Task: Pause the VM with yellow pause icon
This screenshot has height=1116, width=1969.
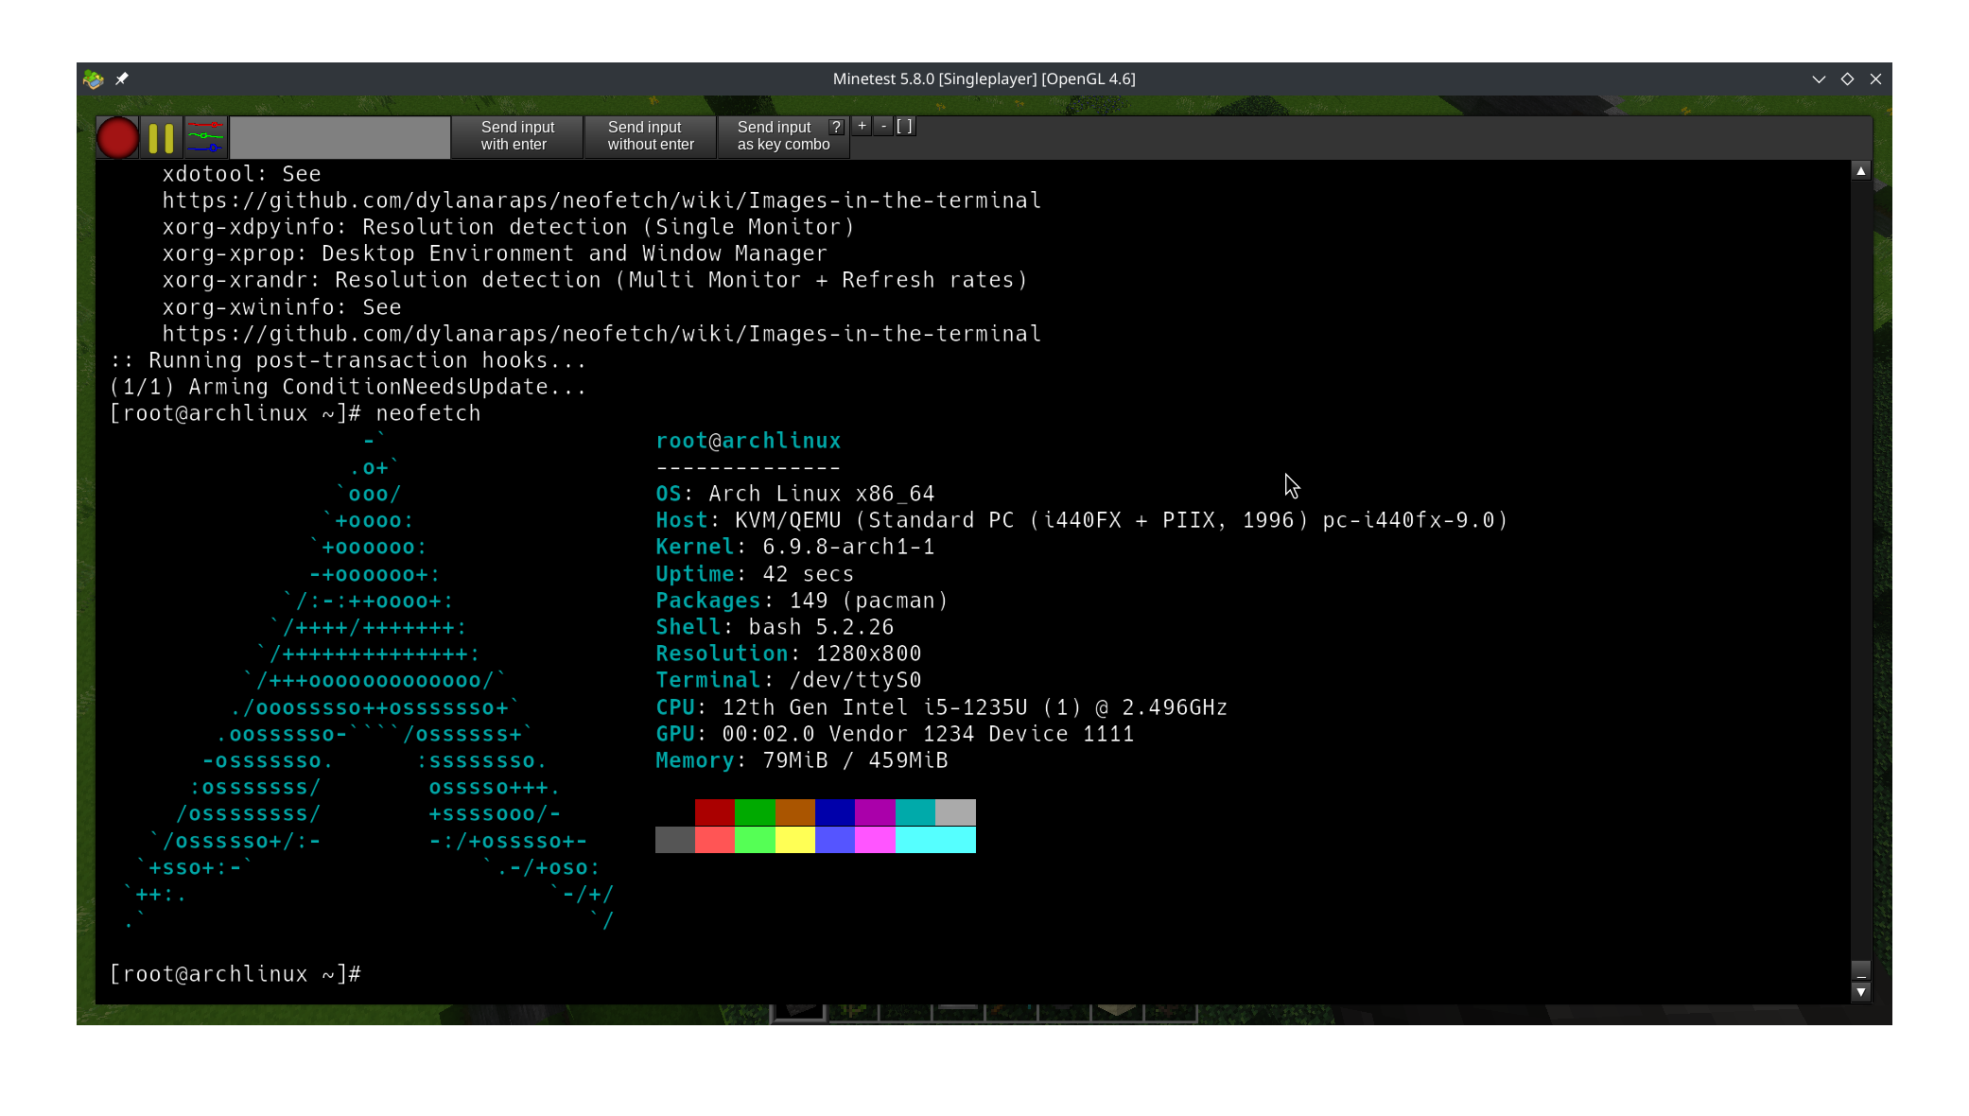Action: point(162,138)
